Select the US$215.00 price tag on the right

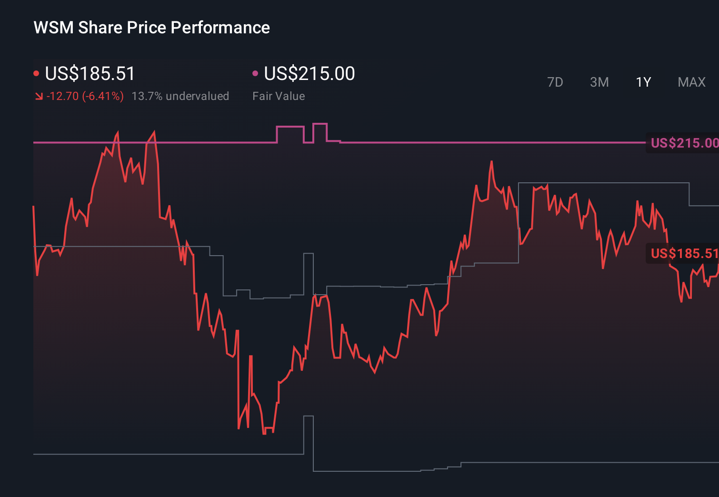pos(684,142)
